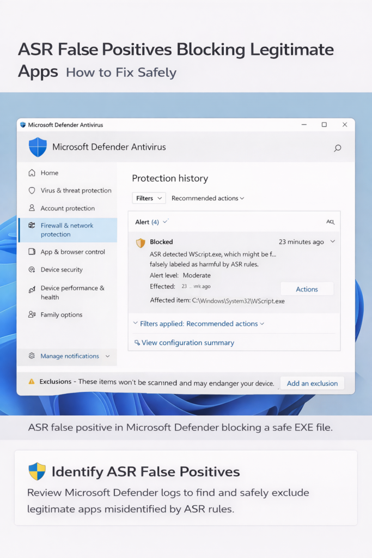
Task: Click the Actions button
Action: coord(307,289)
